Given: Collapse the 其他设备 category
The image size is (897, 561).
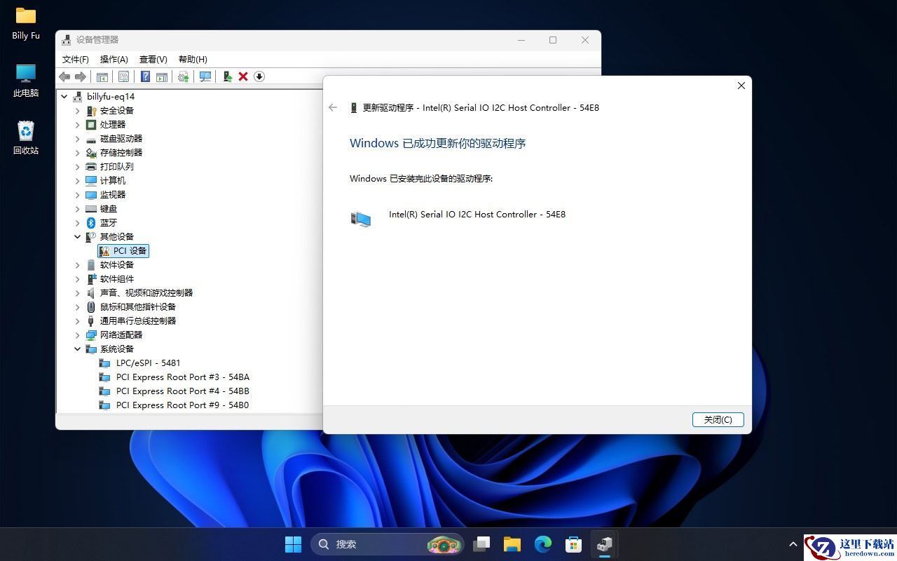Looking at the screenshot, I should (x=78, y=237).
